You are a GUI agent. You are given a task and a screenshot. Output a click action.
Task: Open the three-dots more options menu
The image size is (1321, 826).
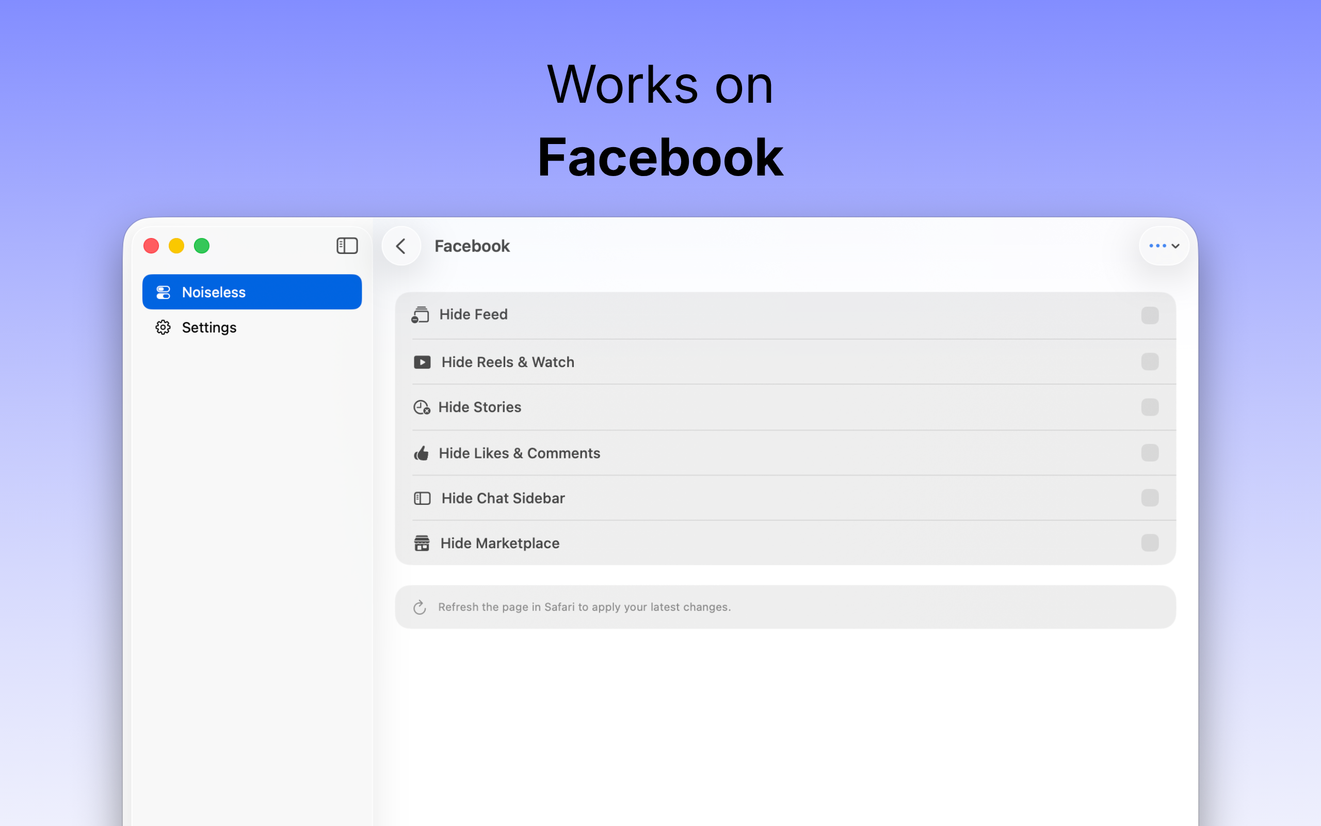tap(1164, 246)
